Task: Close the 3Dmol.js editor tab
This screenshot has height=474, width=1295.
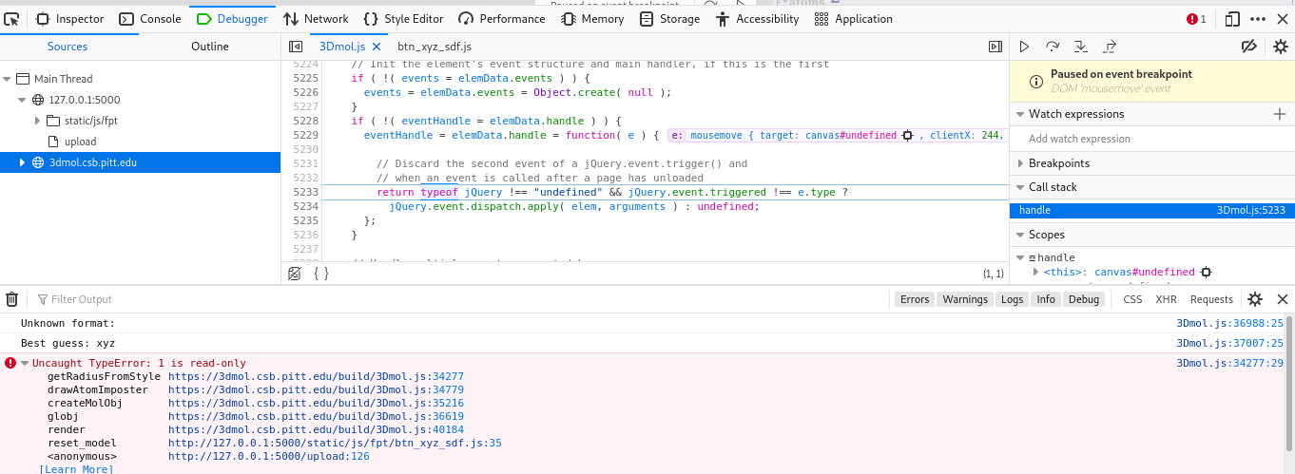Action: [x=376, y=47]
